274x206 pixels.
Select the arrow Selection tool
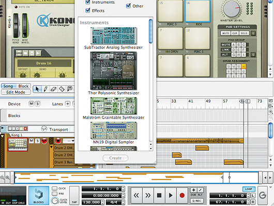pos(37,89)
